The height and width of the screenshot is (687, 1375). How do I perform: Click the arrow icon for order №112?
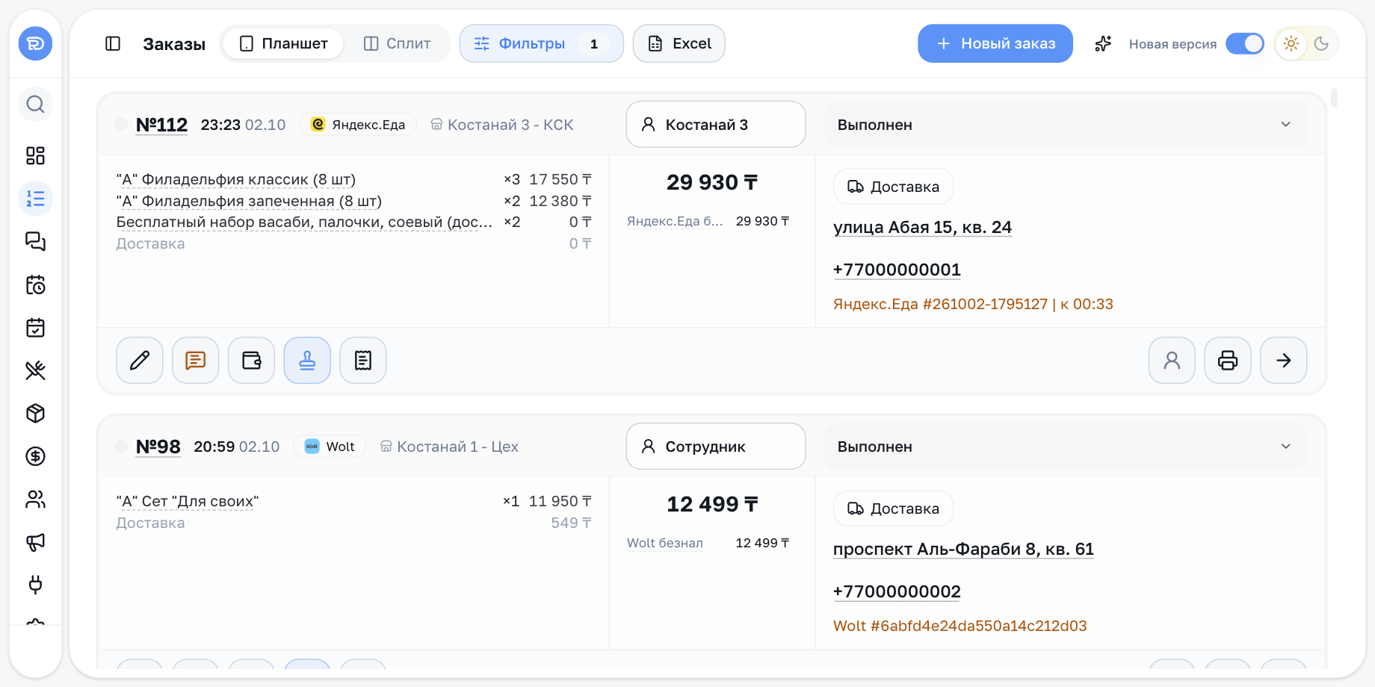pos(1284,361)
